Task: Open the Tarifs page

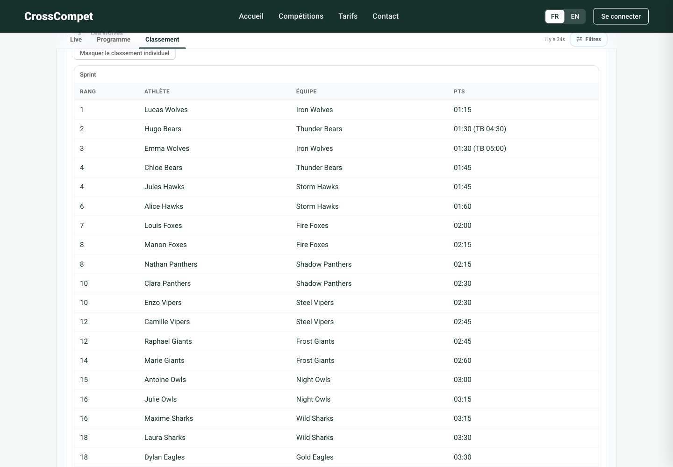Action: pyautogui.click(x=348, y=16)
